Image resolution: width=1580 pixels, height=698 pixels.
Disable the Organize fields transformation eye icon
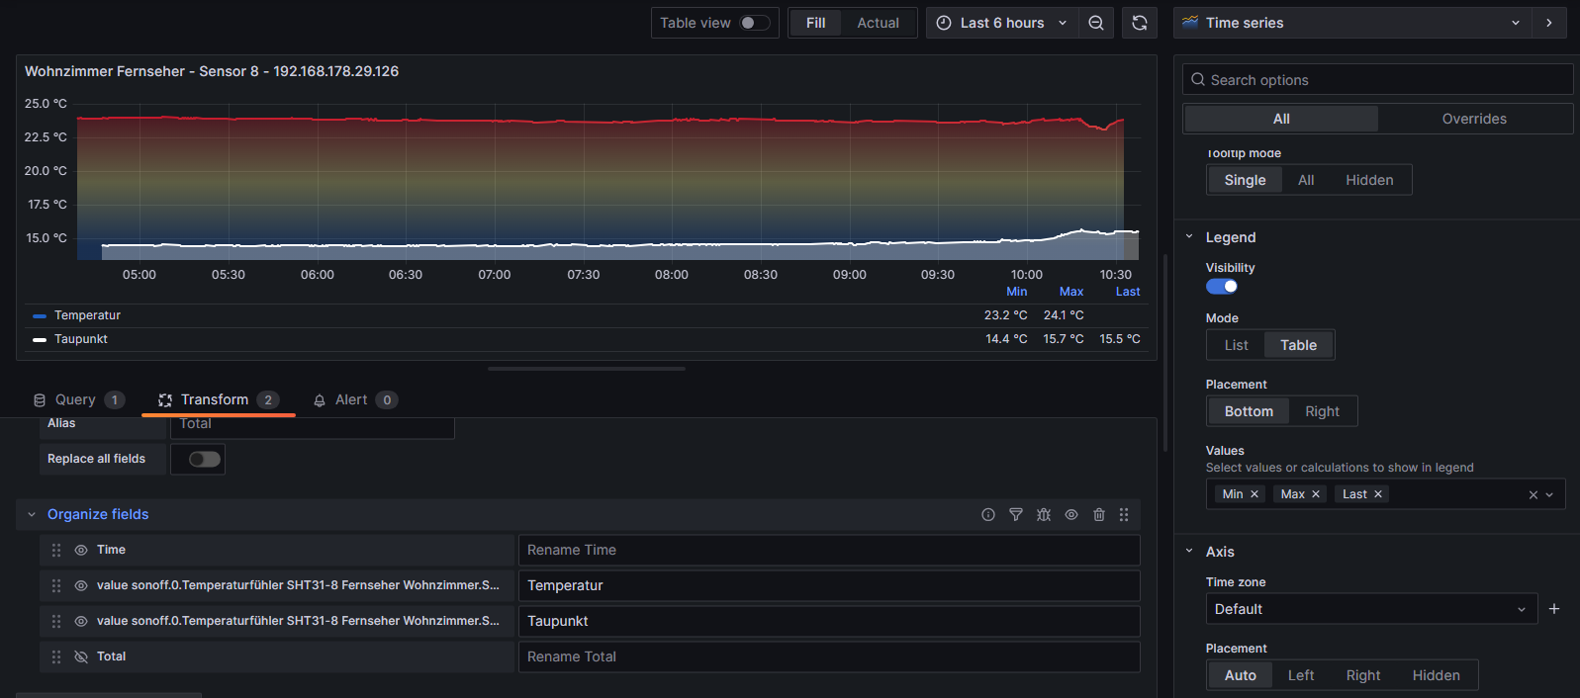tap(1071, 514)
